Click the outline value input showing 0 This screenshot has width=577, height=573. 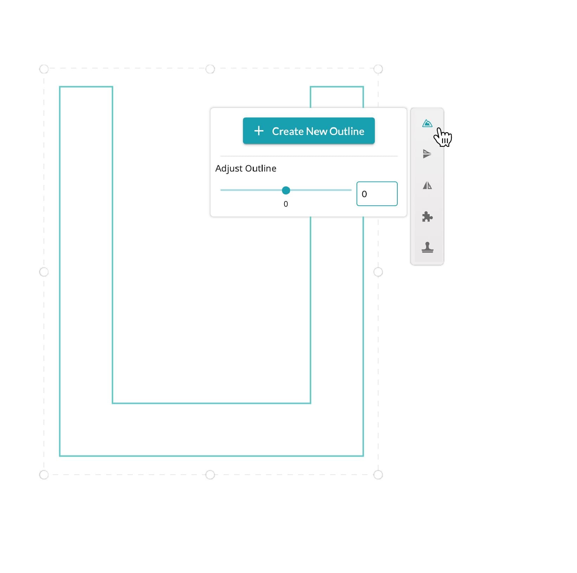point(376,194)
